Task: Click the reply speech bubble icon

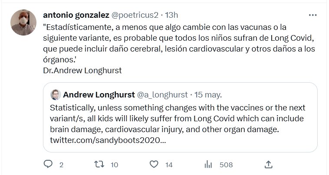Action: [x=48, y=165]
